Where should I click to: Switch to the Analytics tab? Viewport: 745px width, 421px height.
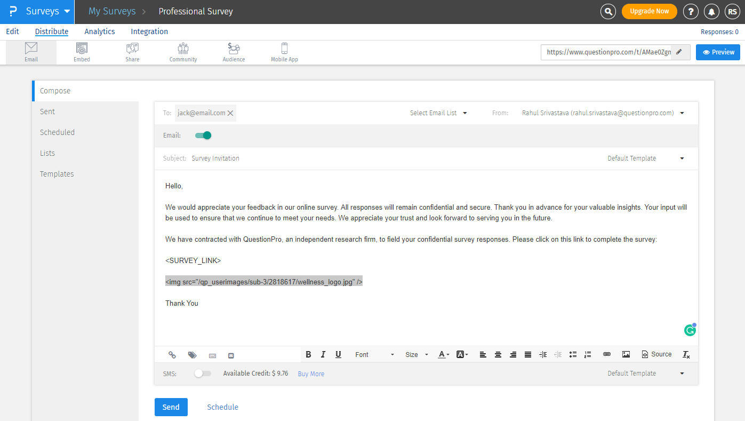99,31
